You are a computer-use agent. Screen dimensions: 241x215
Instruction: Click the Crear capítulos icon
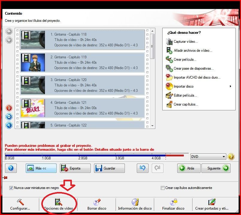pos(169,104)
